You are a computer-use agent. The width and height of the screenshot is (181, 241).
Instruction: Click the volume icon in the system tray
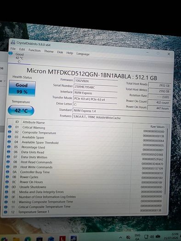[152, 237]
